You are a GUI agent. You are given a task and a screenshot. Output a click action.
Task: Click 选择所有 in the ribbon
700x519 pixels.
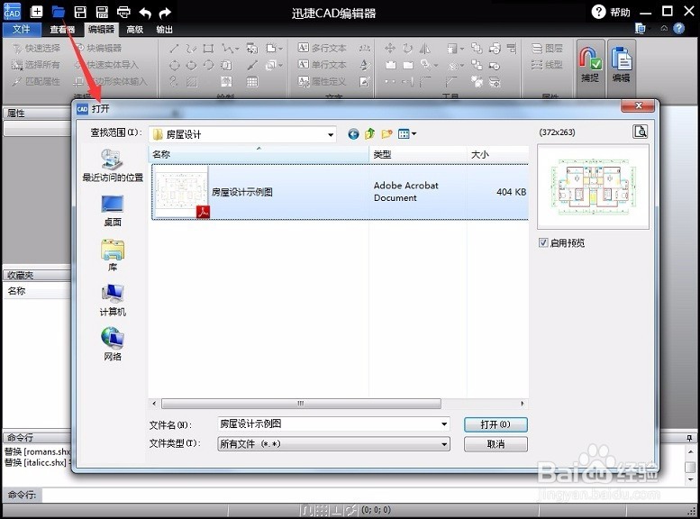(36, 65)
